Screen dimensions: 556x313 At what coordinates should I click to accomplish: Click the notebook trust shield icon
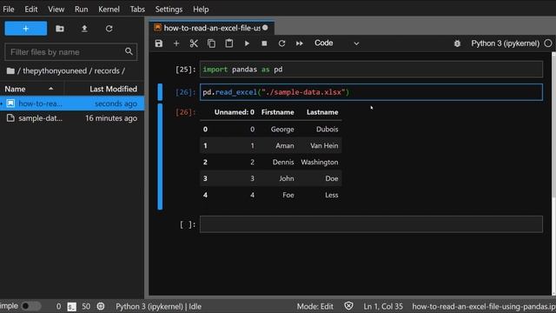pos(349,306)
